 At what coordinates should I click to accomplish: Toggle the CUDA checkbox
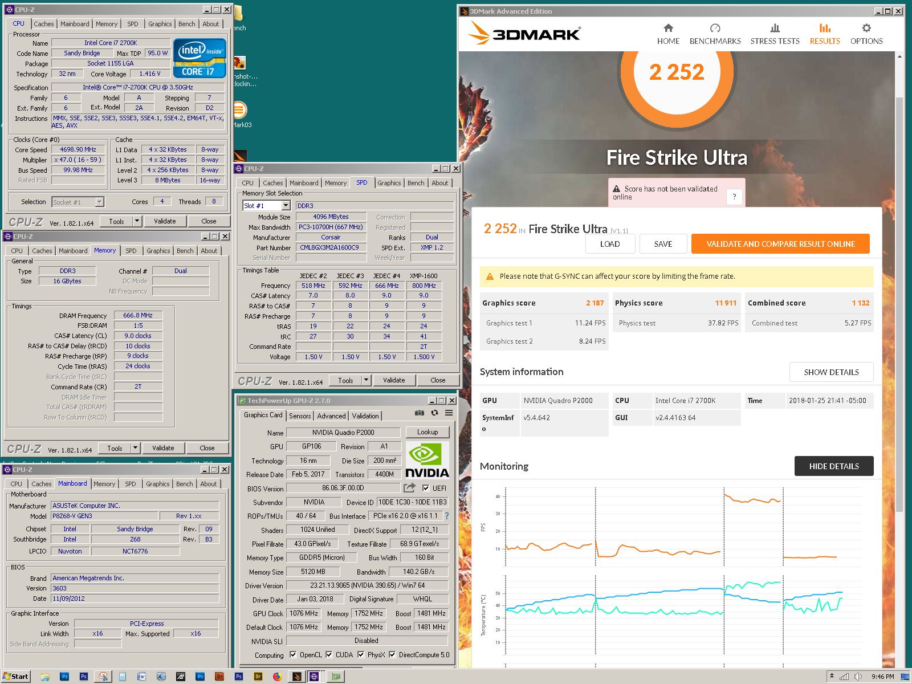(329, 654)
